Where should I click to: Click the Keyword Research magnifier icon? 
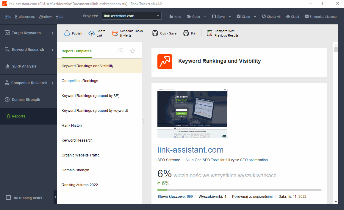pyautogui.click(x=7, y=49)
